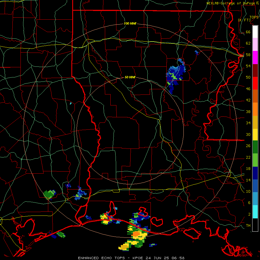The height and width of the screenshot is (260, 260).
Task: Click the 50 NMI range ring label
Action: tap(130, 77)
